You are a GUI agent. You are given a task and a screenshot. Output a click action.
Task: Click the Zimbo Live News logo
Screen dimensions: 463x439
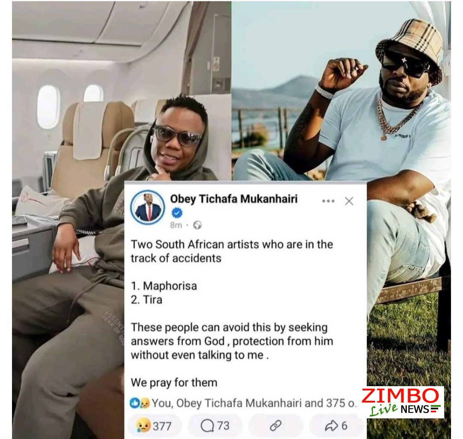[x=403, y=402]
